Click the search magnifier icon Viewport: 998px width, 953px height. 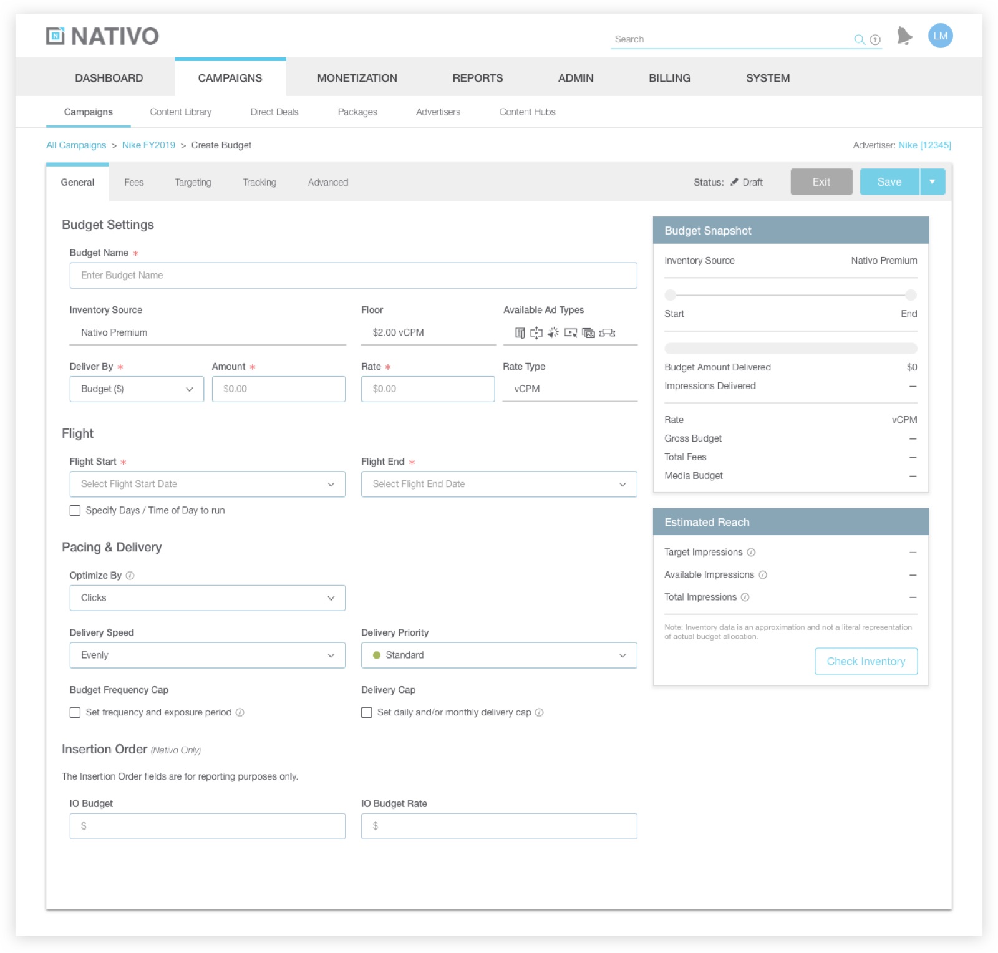point(859,39)
